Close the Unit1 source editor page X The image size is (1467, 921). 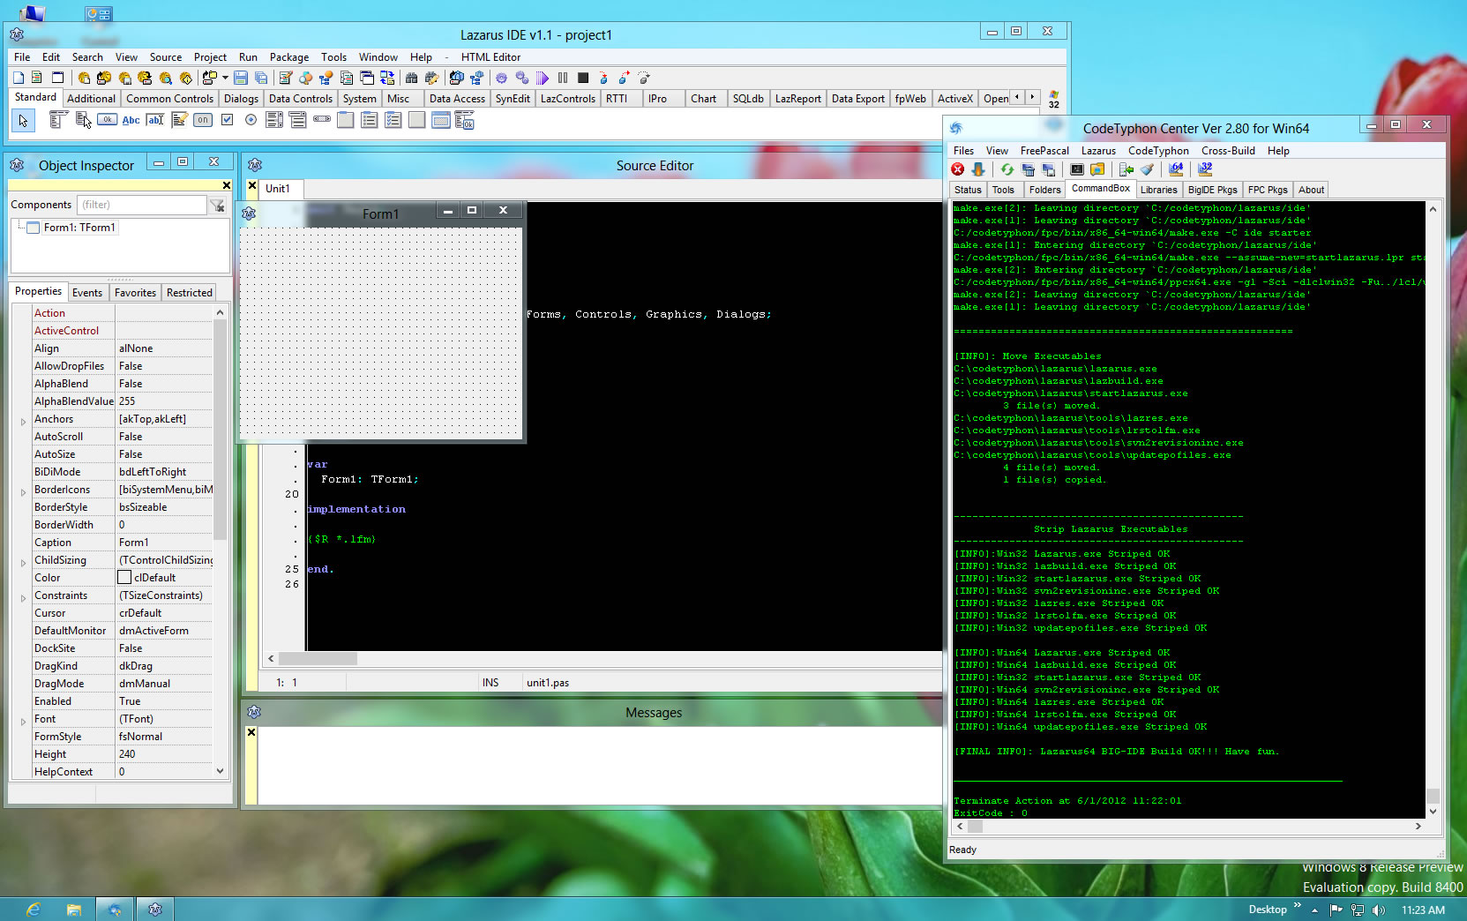coord(252,186)
